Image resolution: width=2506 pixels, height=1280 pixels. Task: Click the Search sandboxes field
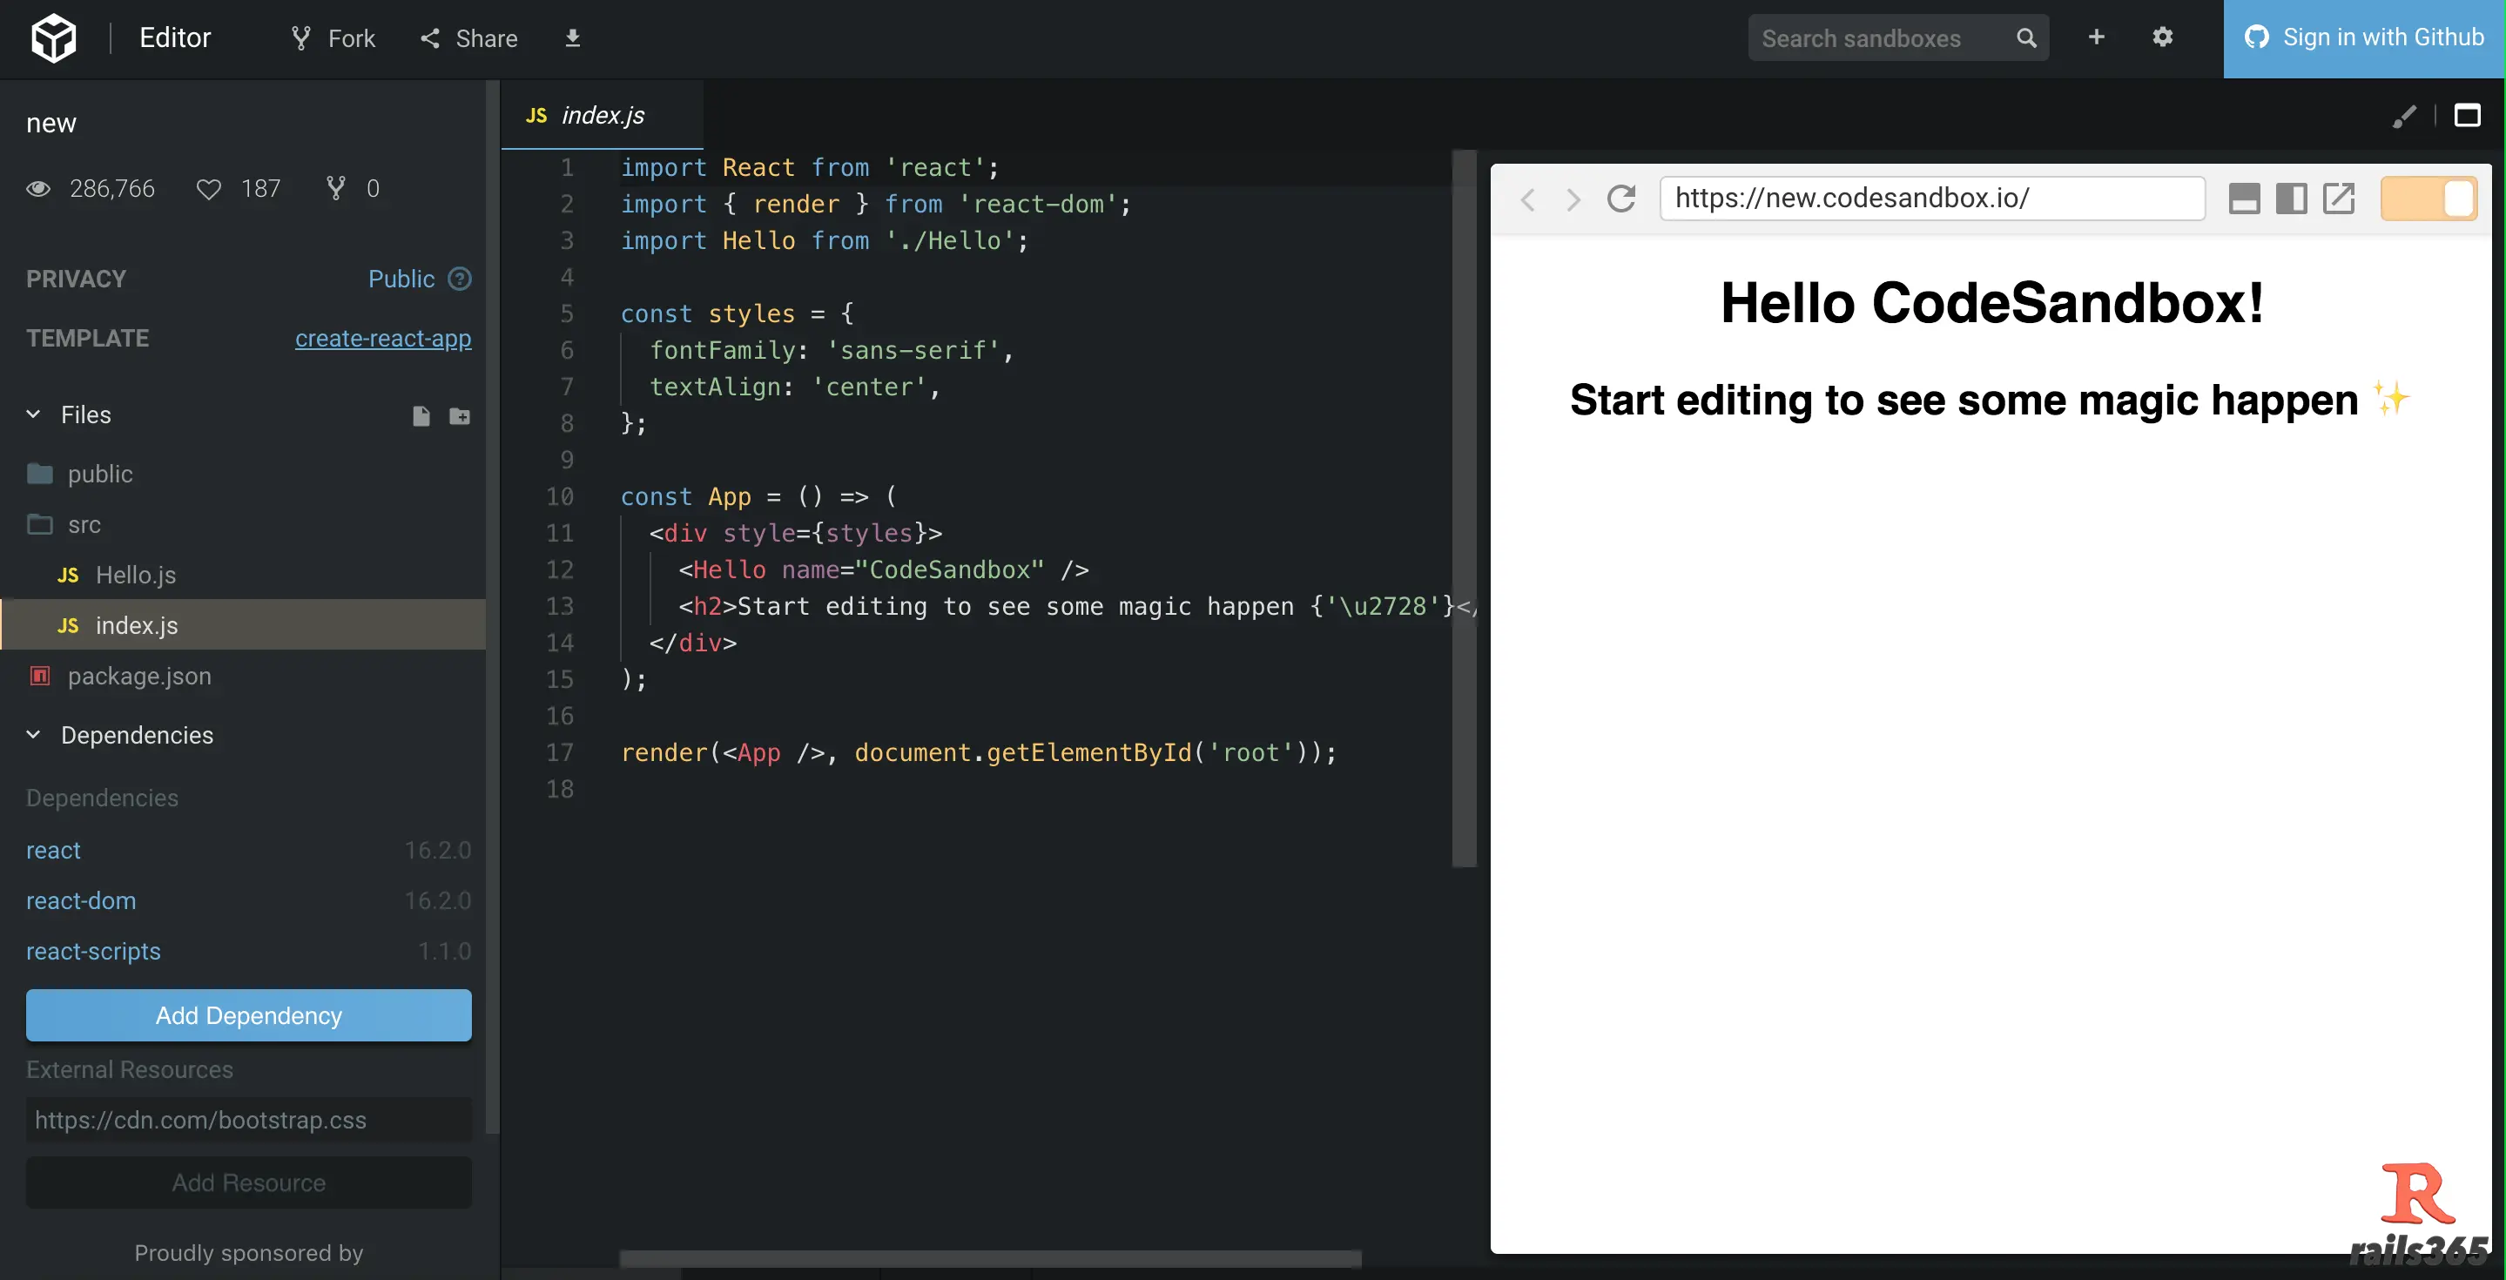[x=1877, y=38]
